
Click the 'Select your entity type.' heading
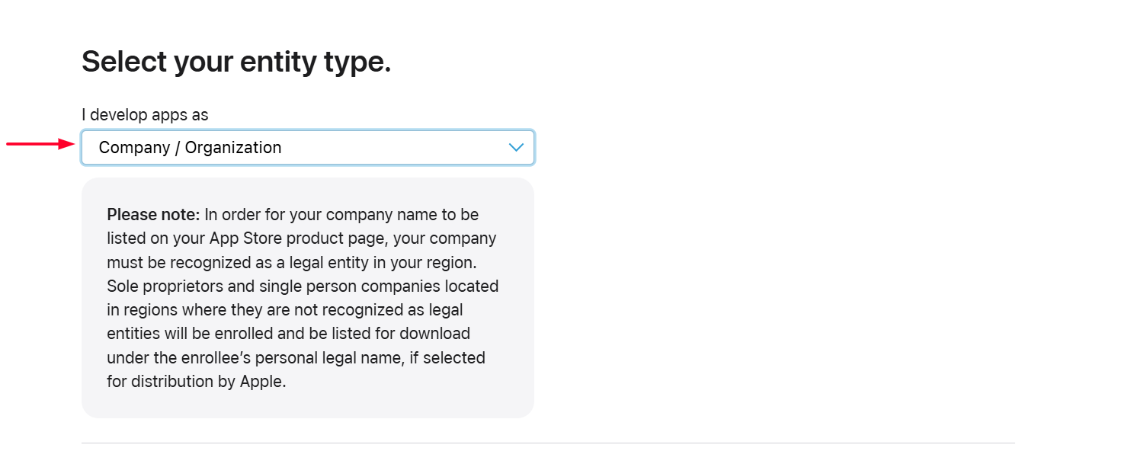[x=236, y=62]
